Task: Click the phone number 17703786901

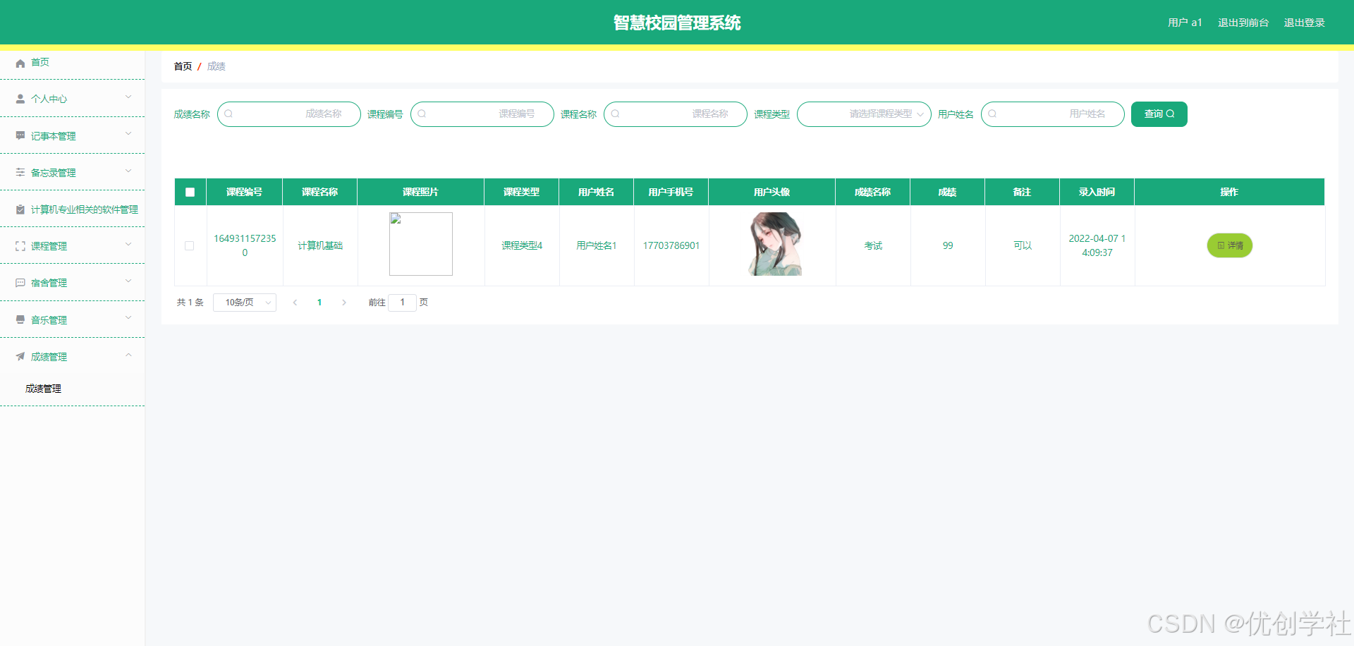Action: (x=671, y=245)
